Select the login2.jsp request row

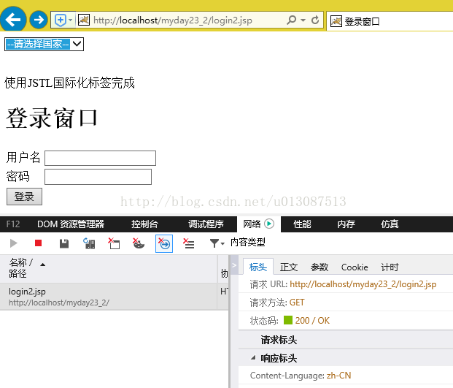coord(114,297)
